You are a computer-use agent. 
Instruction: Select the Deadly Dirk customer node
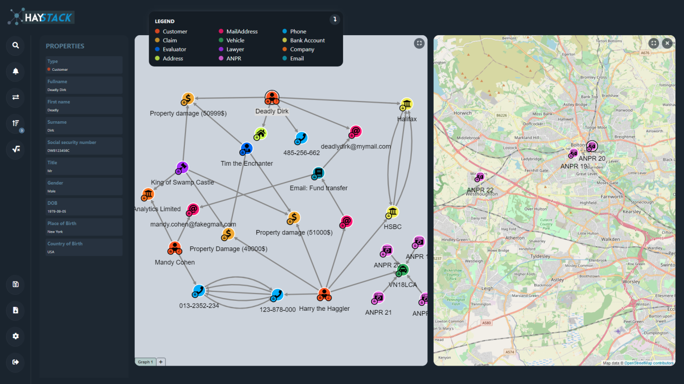click(x=272, y=98)
